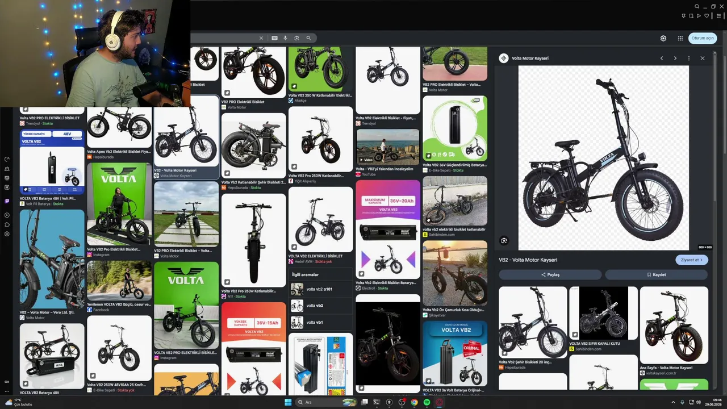Search inside the preview image with Lens icon
The height and width of the screenshot is (409, 727).
pyautogui.click(x=504, y=241)
